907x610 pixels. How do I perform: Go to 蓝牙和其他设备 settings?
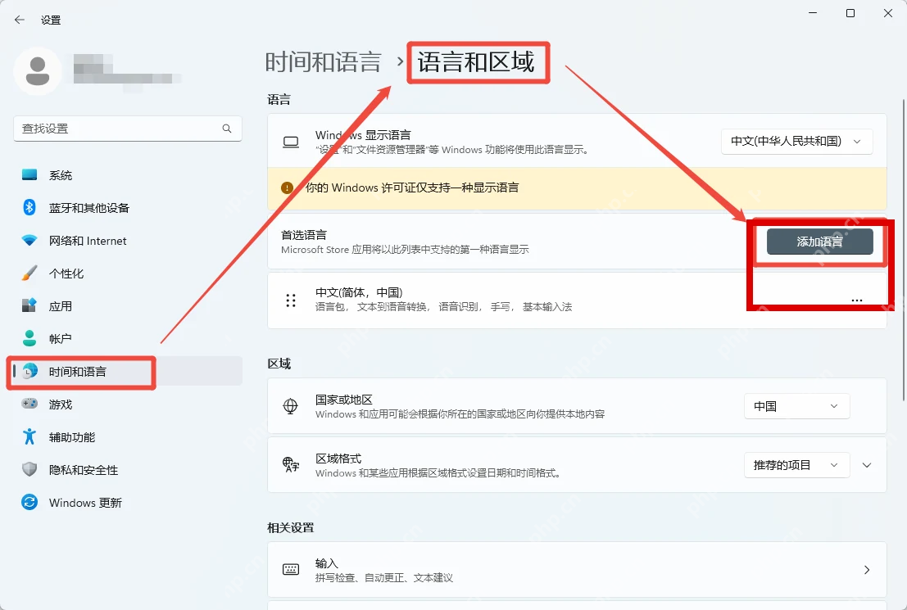point(126,208)
